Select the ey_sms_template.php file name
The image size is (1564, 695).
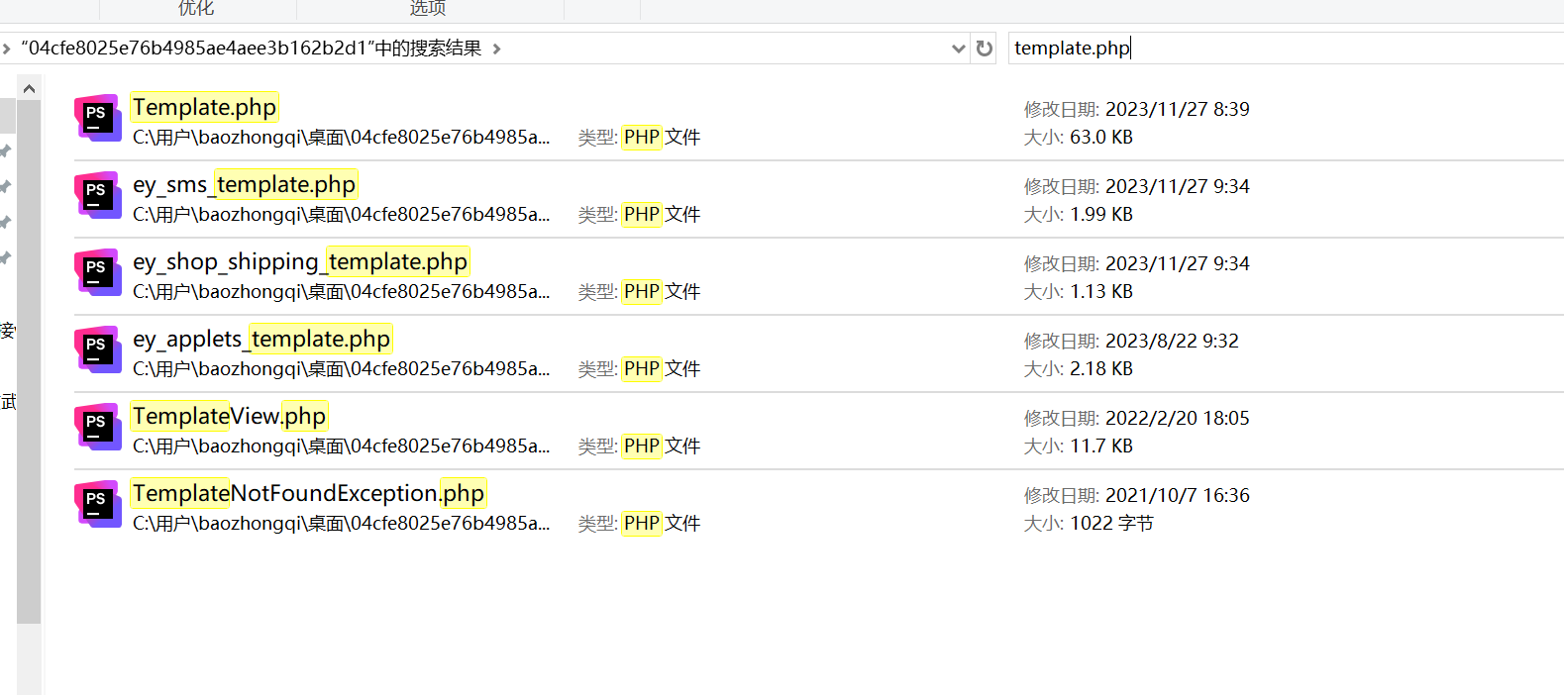pos(244,184)
